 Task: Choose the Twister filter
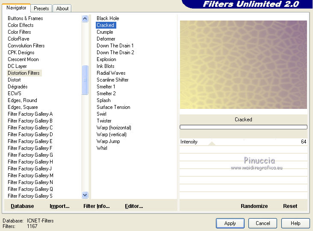[x=104, y=120]
